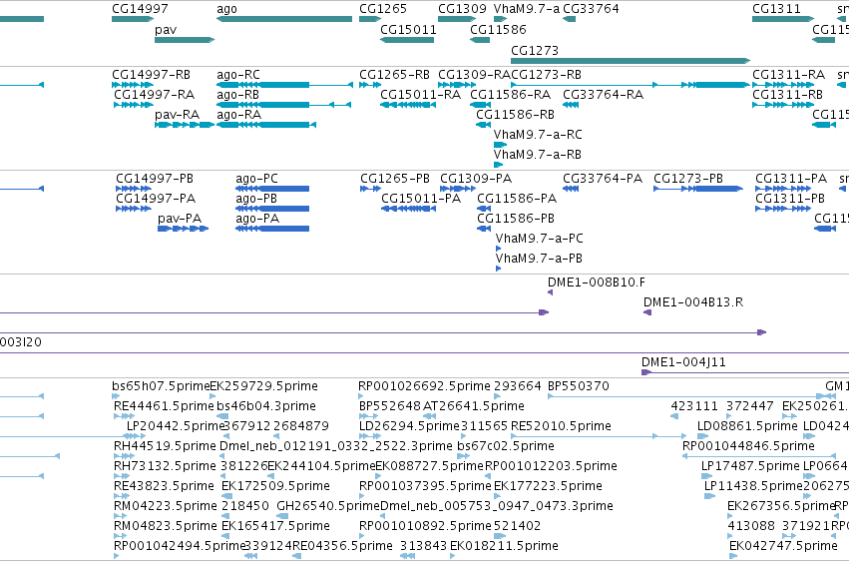Select the DME1-008B10.F clone end
Screen dimensions: 849x561
click(550, 292)
